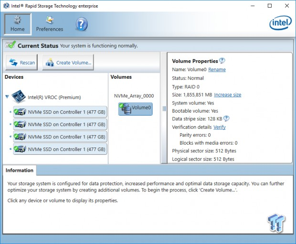Select the Information tab
This screenshot has height=244, width=296.
[20, 170]
